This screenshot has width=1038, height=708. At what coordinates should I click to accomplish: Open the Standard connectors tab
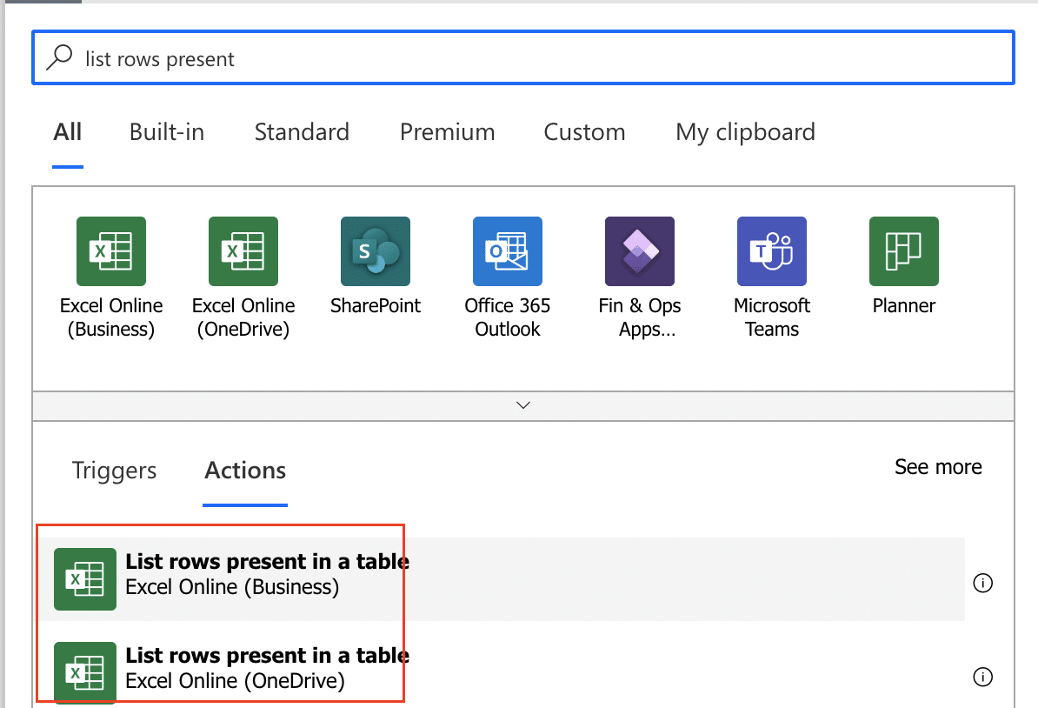pyautogui.click(x=302, y=132)
